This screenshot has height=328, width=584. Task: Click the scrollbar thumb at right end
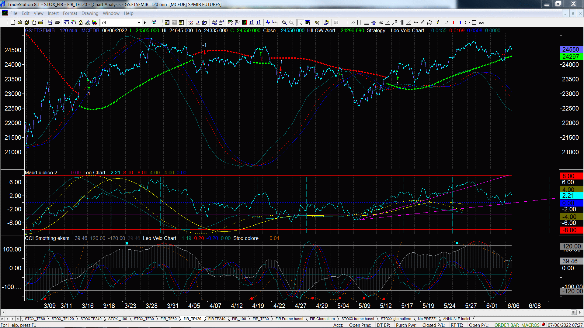573,312
